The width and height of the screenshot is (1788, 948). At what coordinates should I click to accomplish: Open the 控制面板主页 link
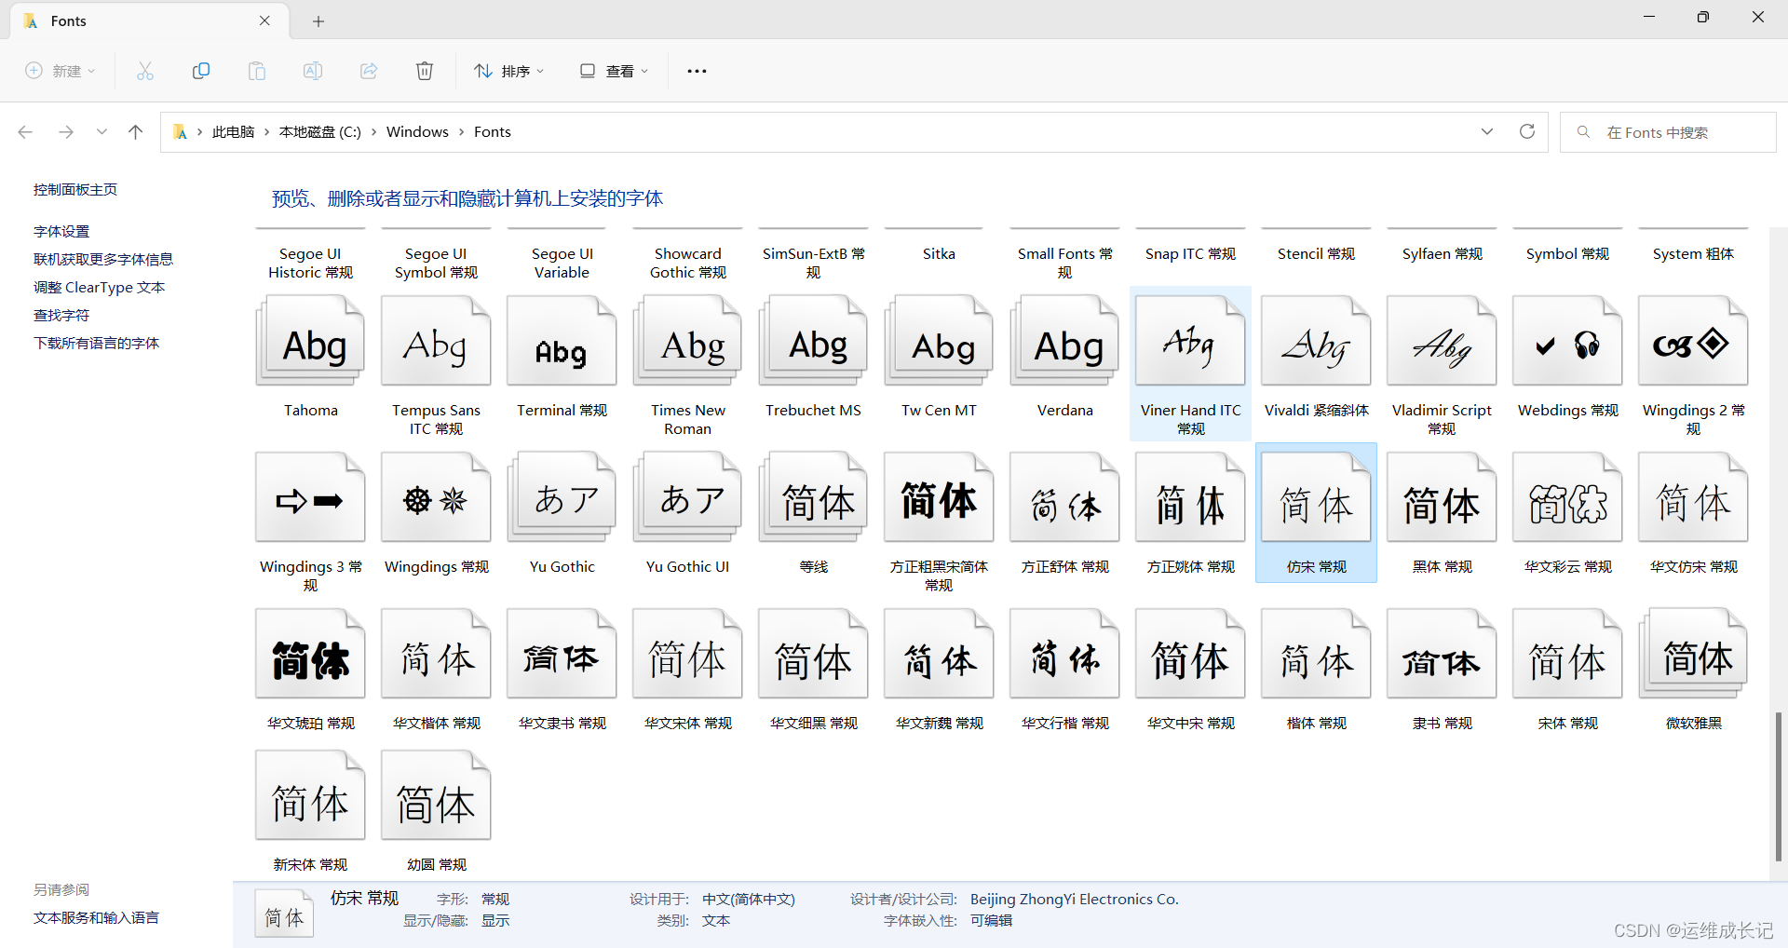coord(75,189)
